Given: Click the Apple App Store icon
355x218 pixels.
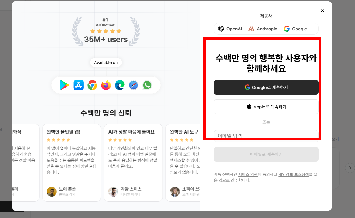Looking at the screenshot, I should coord(78,85).
